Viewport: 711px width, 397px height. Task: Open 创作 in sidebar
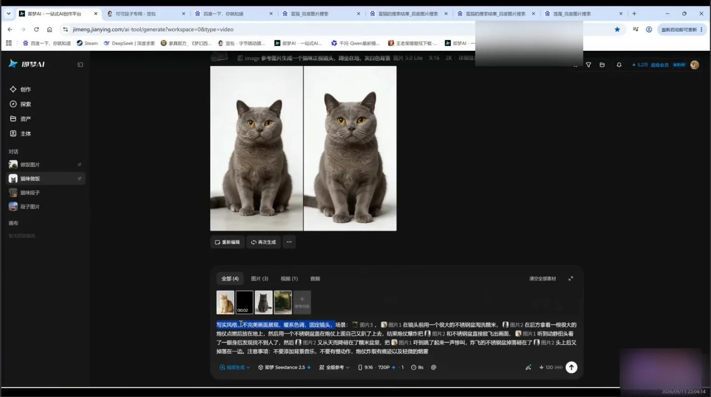click(20, 89)
